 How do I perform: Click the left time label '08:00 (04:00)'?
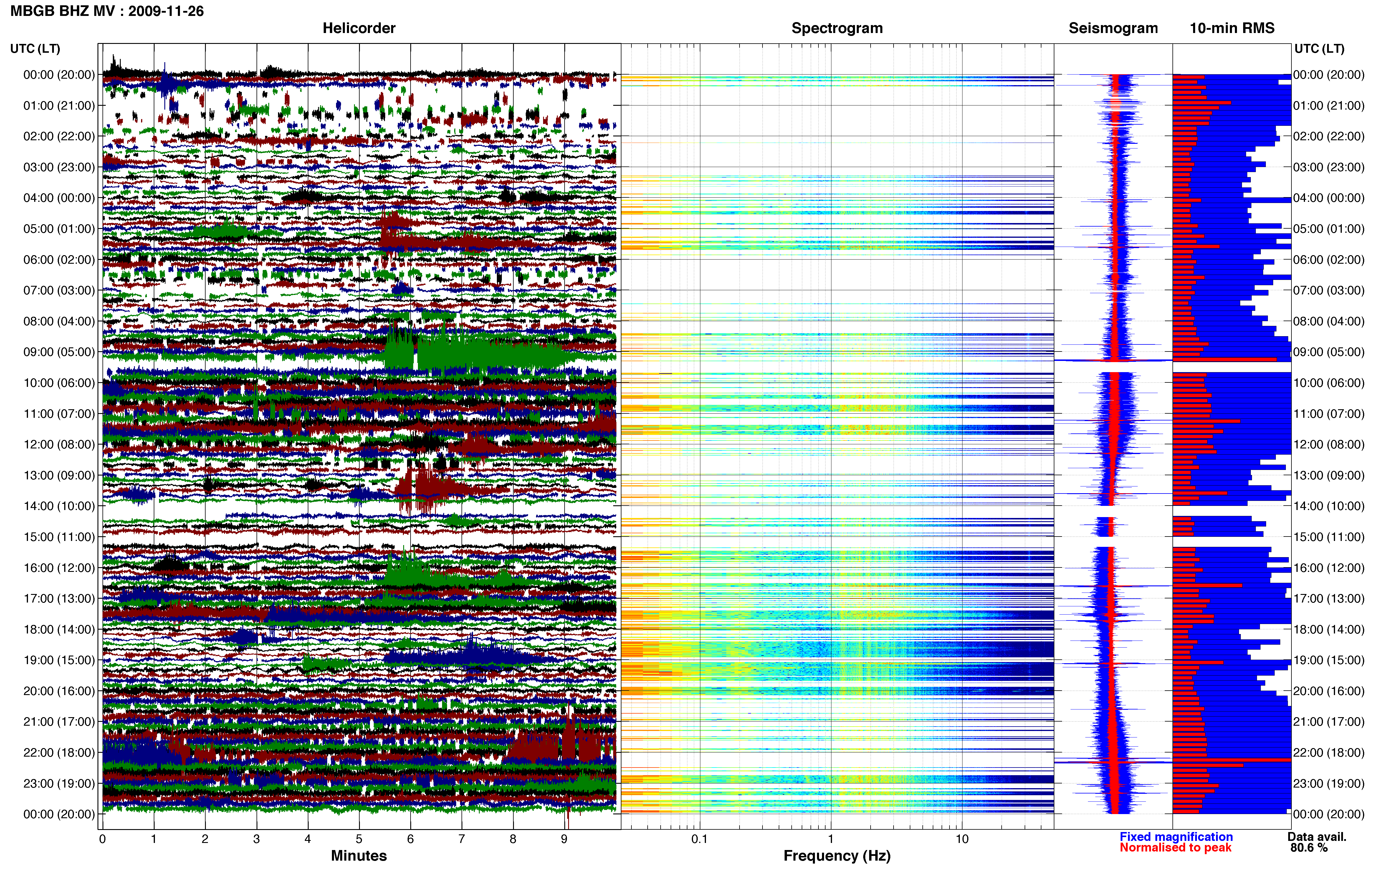59,321
